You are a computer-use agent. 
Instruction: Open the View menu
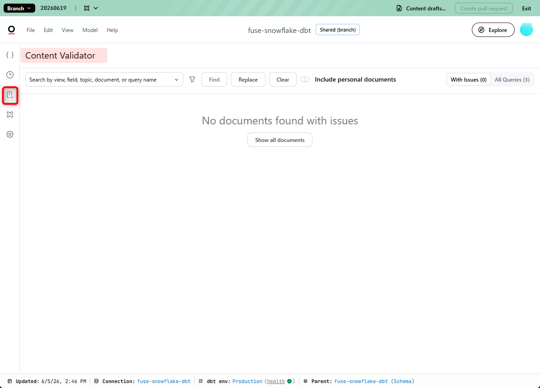tap(68, 30)
